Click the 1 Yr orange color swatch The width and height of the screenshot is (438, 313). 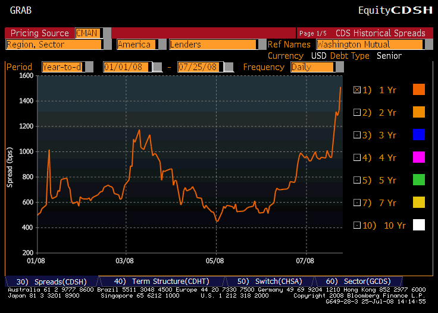click(419, 90)
